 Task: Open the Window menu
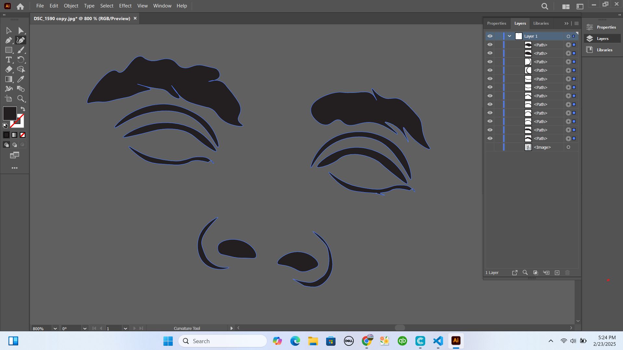click(x=162, y=6)
